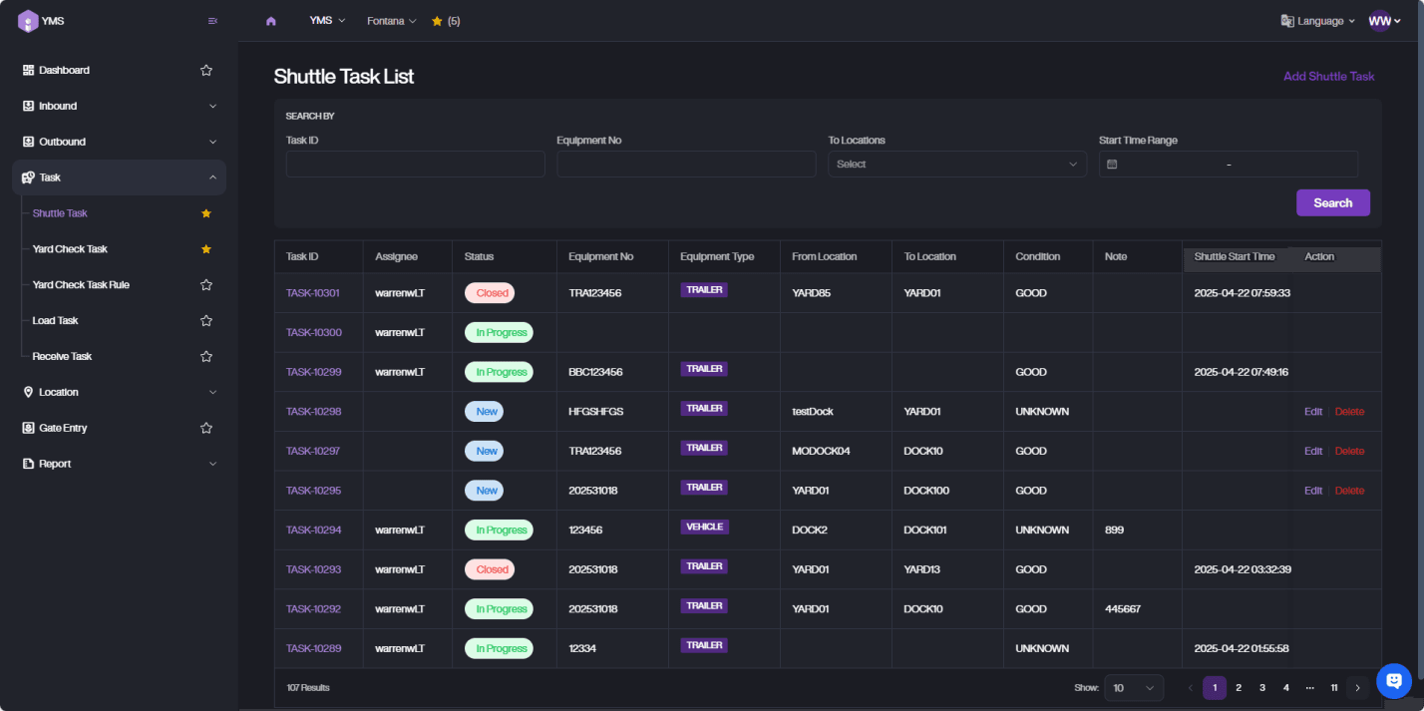1424x711 pixels.
Task: Collapse the sidebar using the menu icon
Action: click(212, 21)
